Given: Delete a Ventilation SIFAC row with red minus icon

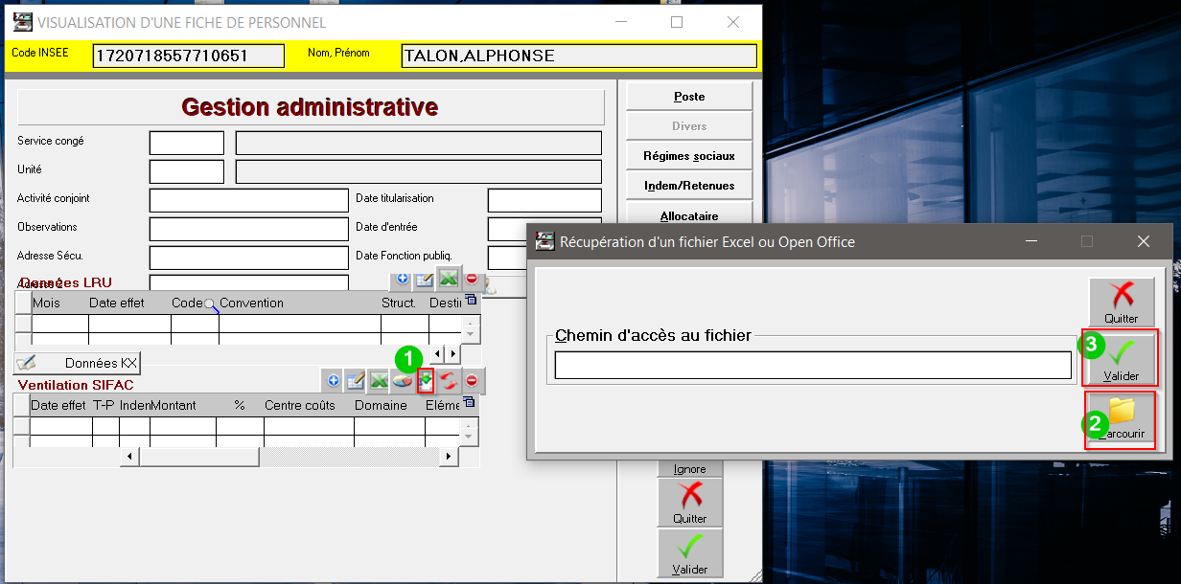Looking at the screenshot, I should click(x=472, y=381).
